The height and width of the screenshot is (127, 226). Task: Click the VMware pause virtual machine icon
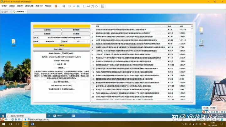point(56,6)
